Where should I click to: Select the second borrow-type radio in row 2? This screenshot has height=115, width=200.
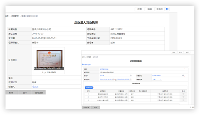tap(163, 97)
